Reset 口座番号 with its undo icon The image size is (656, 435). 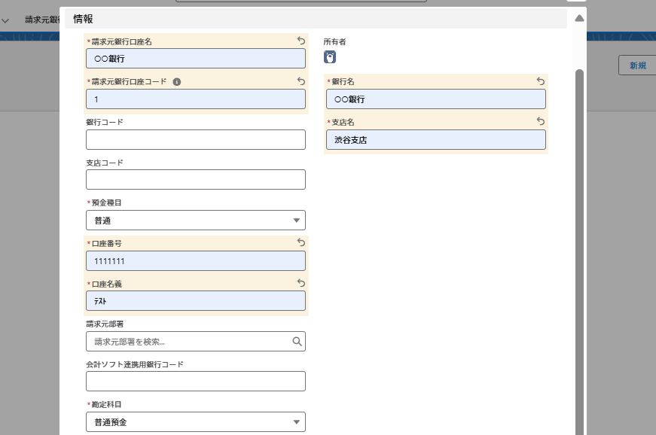[301, 243]
